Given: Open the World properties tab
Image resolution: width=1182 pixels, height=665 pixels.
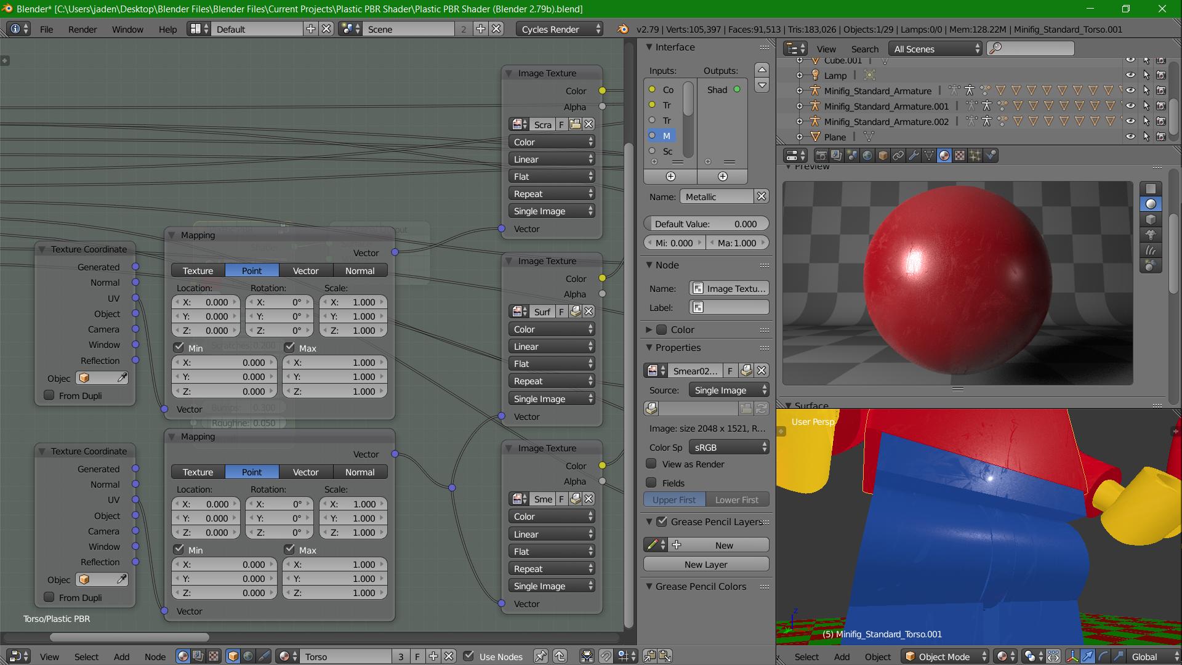Looking at the screenshot, I should (867, 156).
